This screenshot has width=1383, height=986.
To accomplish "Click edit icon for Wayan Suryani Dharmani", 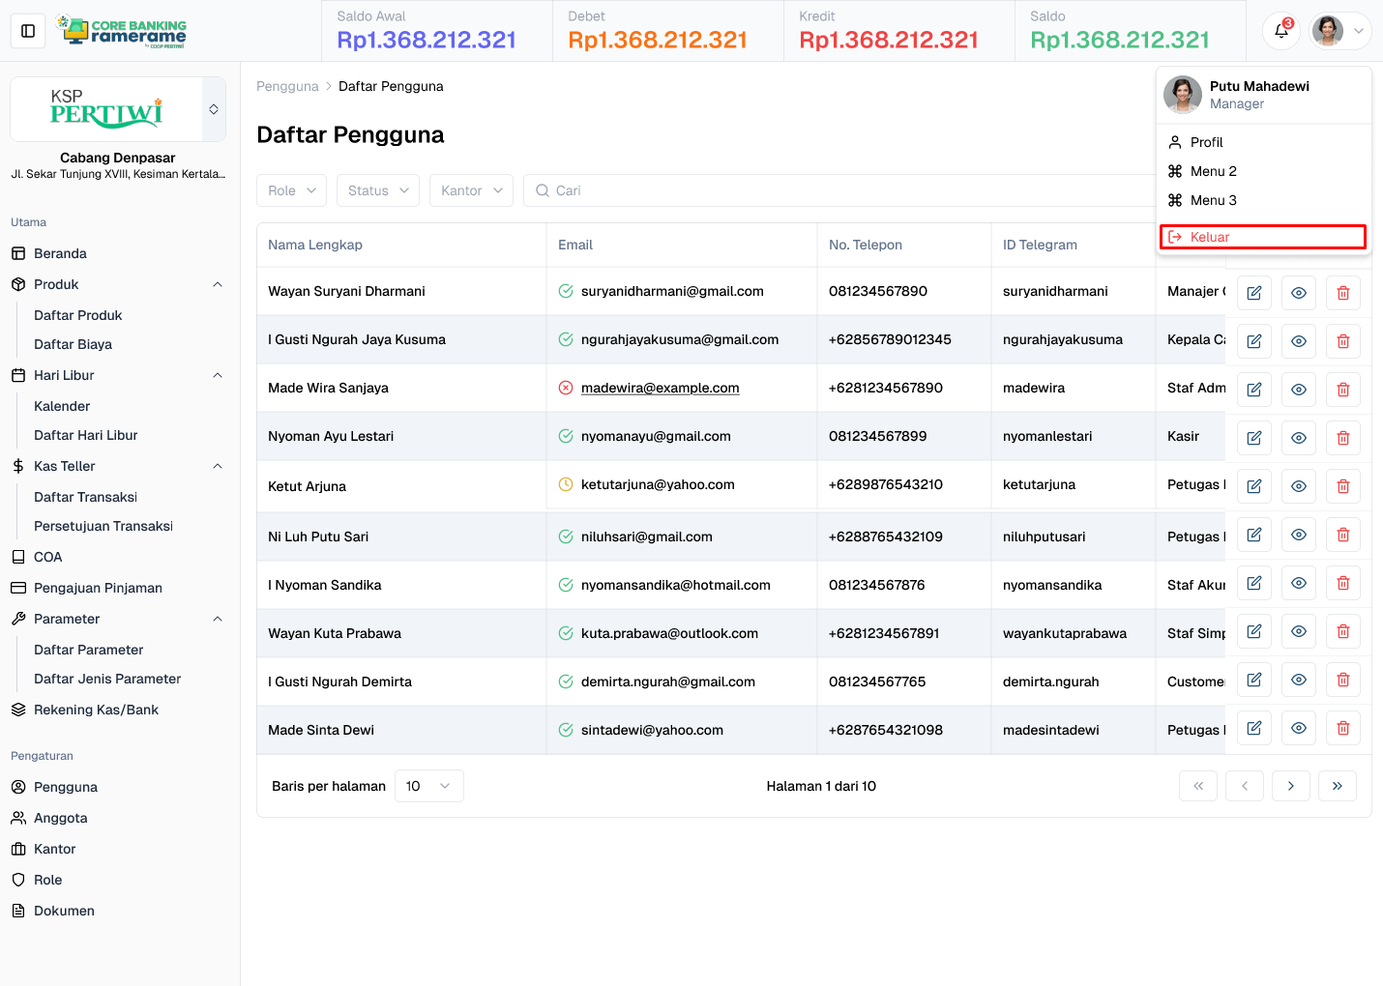I will point(1253,293).
